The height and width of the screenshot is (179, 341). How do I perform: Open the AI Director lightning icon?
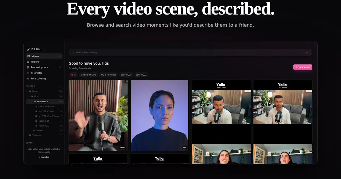click(28, 73)
